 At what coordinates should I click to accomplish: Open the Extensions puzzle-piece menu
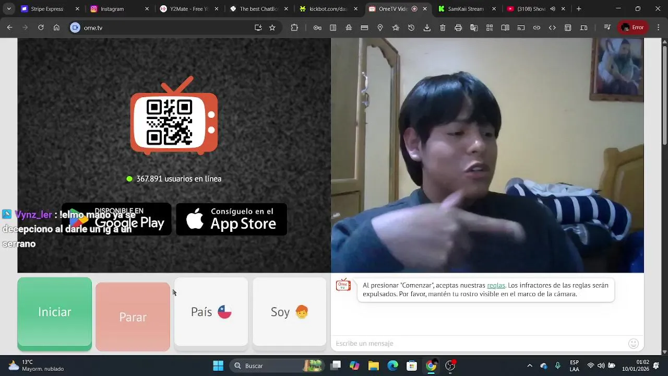click(294, 28)
